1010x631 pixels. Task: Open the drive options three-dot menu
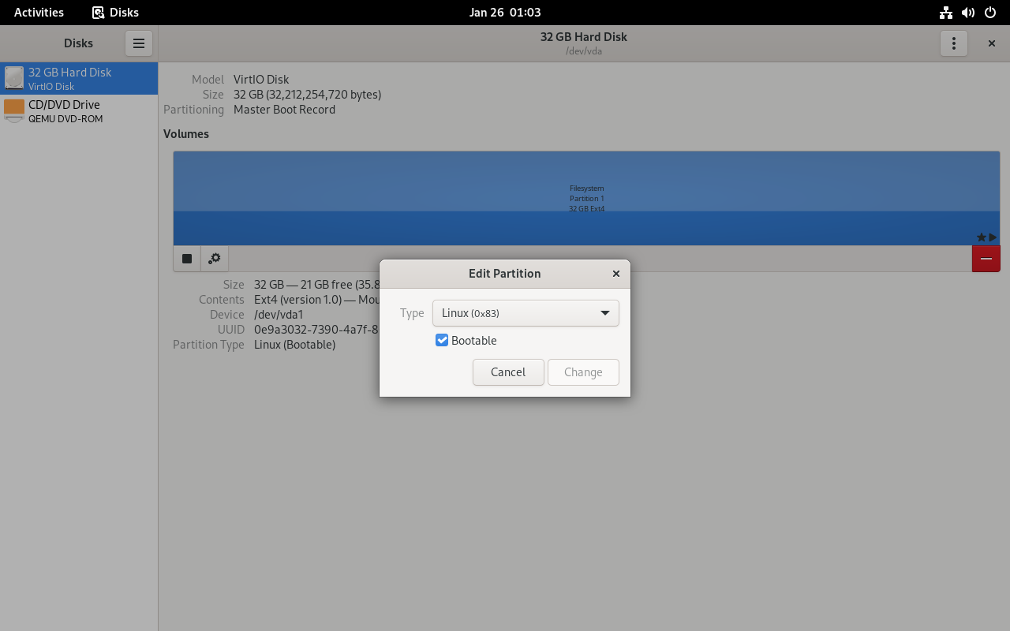click(x=953, y=43)
